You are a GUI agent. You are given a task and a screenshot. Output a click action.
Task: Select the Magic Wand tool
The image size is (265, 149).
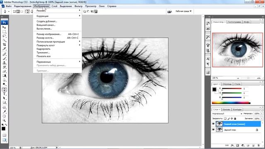(4, 40)
